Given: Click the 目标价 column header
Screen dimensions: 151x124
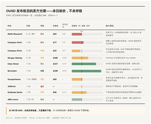Looking at the screenshot, I should pos(56,26).
